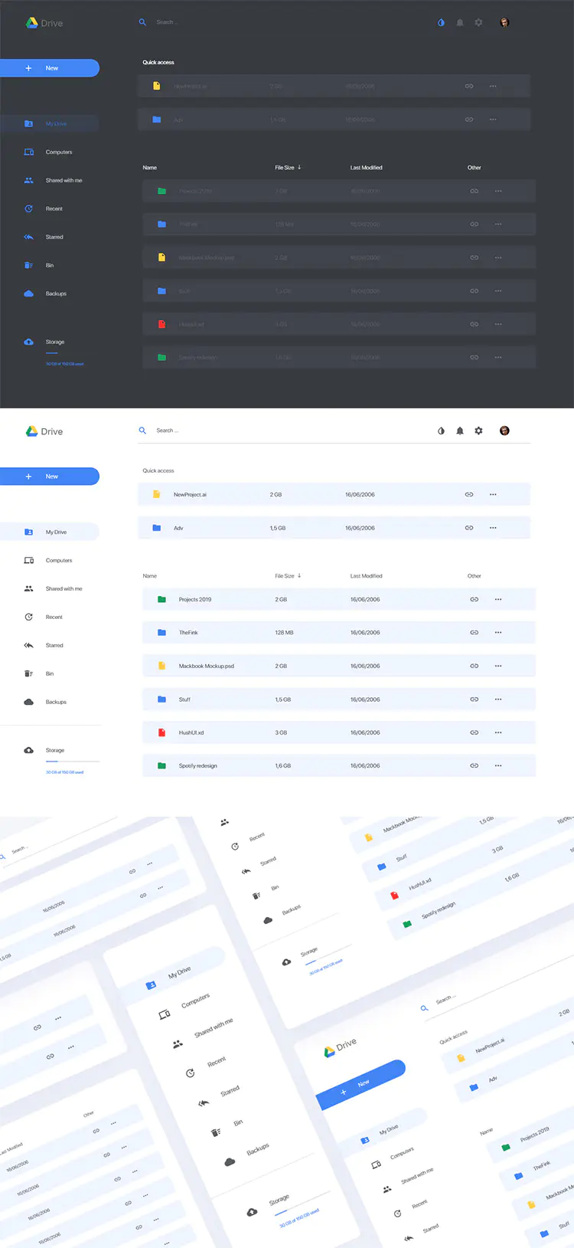The height and width of the screenshot is (1248, 574).
Task: Click the search magnifier icon in light theme
Action: click(142, 431)
